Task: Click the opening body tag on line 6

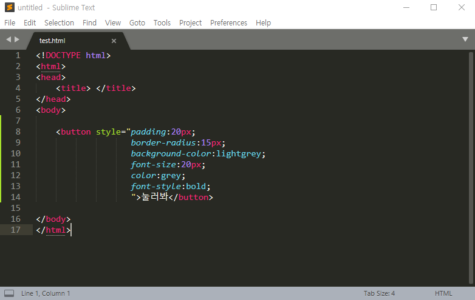Action: (50, 110)
